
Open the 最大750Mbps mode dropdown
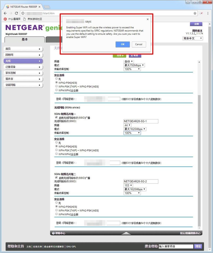[x=134, y=65]
